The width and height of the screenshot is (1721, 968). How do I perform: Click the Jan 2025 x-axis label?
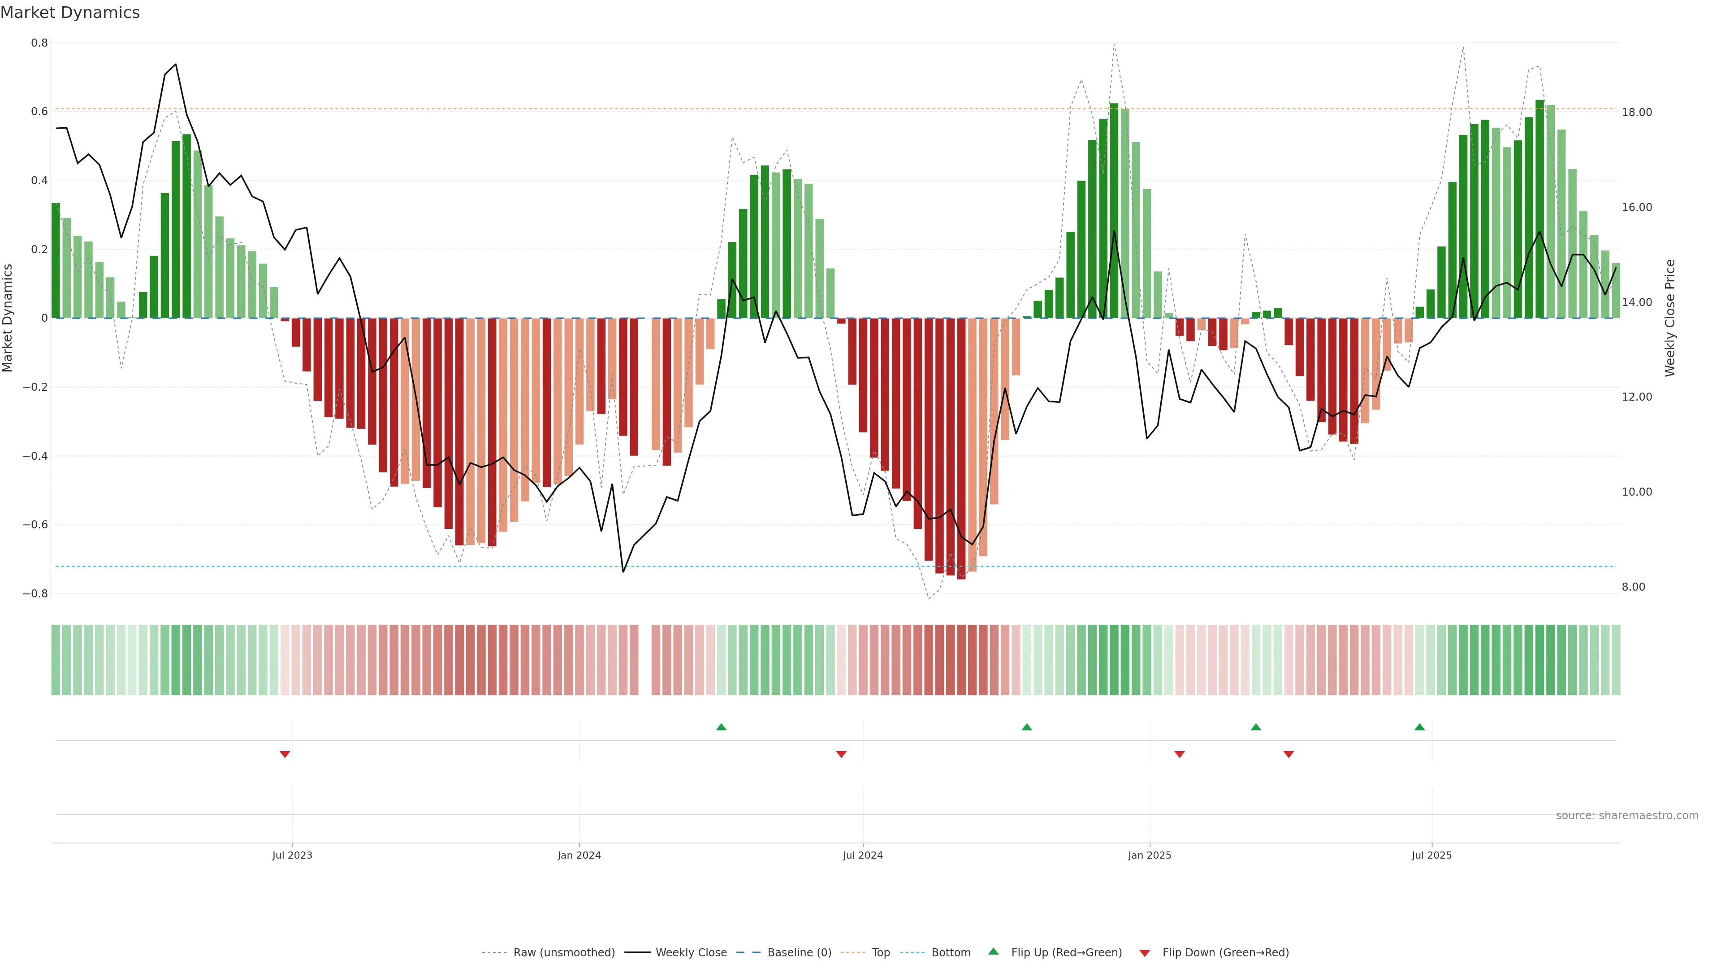(1149, 855)
